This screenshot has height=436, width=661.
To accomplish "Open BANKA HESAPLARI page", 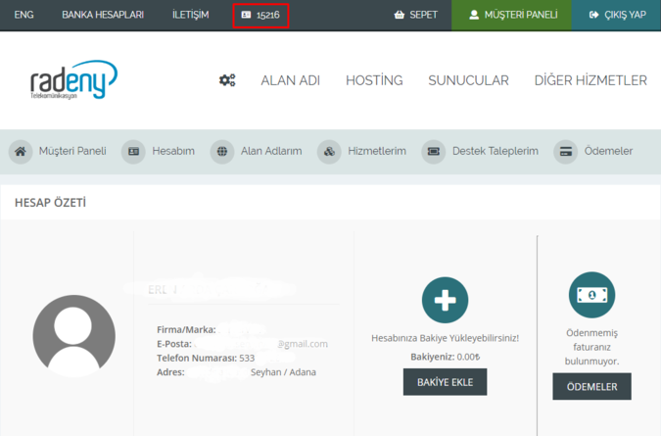I will (103, 15).
